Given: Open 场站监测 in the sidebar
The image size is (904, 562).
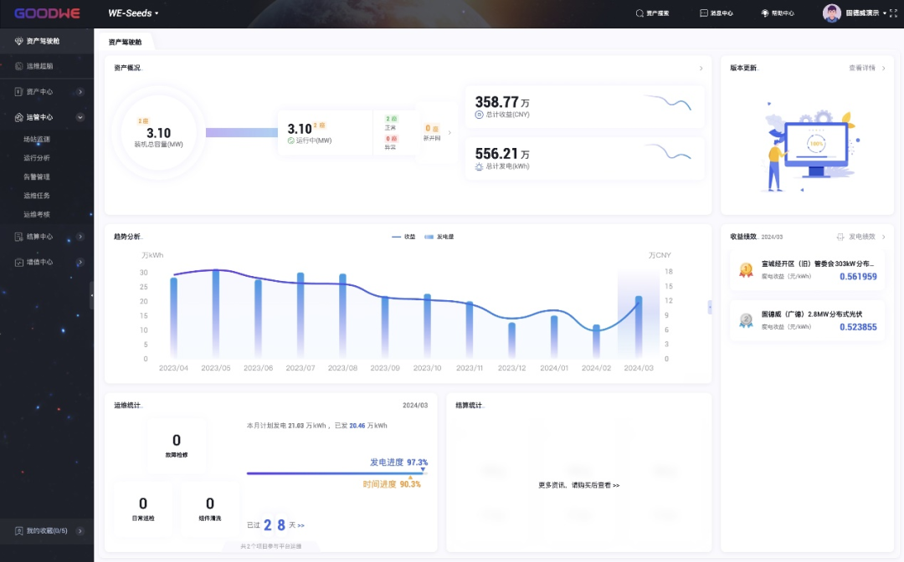Looking at the screenshot, I should [37, 139].
